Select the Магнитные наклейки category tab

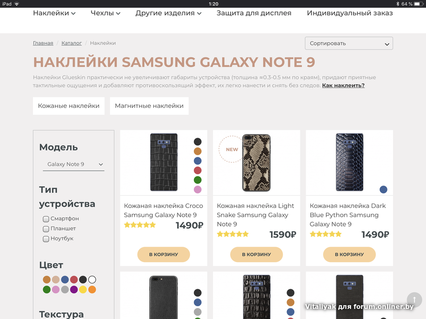[149, 106]
